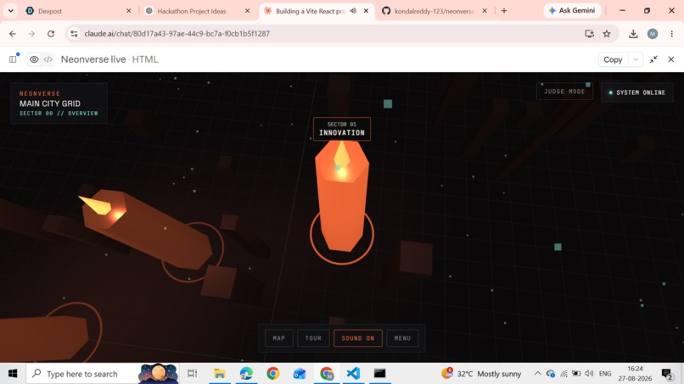Image resolution: width=684 pixels, height=384 pixels.
Task: Focus the claude.ai address bar URL
Action: pyautogui.click(x=177, y=34)
